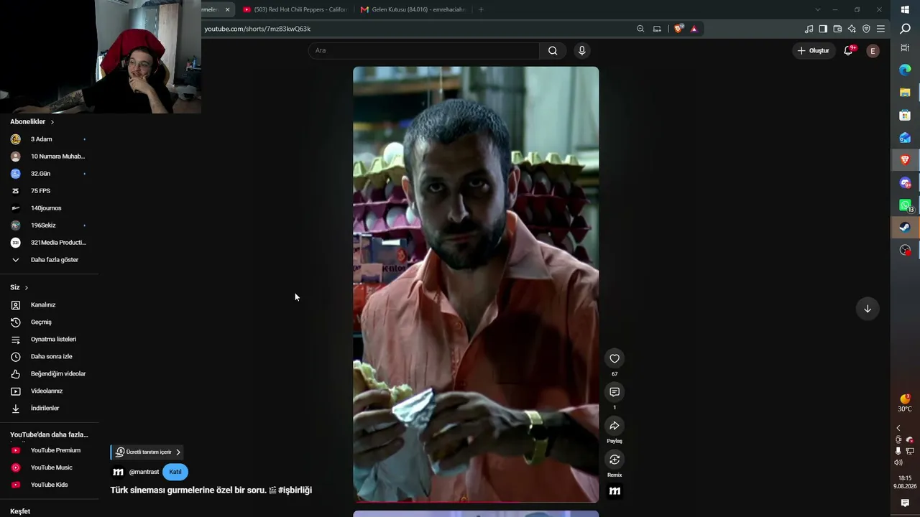
Task: Open Videolarınız in the sidebar
Action: 48,391
